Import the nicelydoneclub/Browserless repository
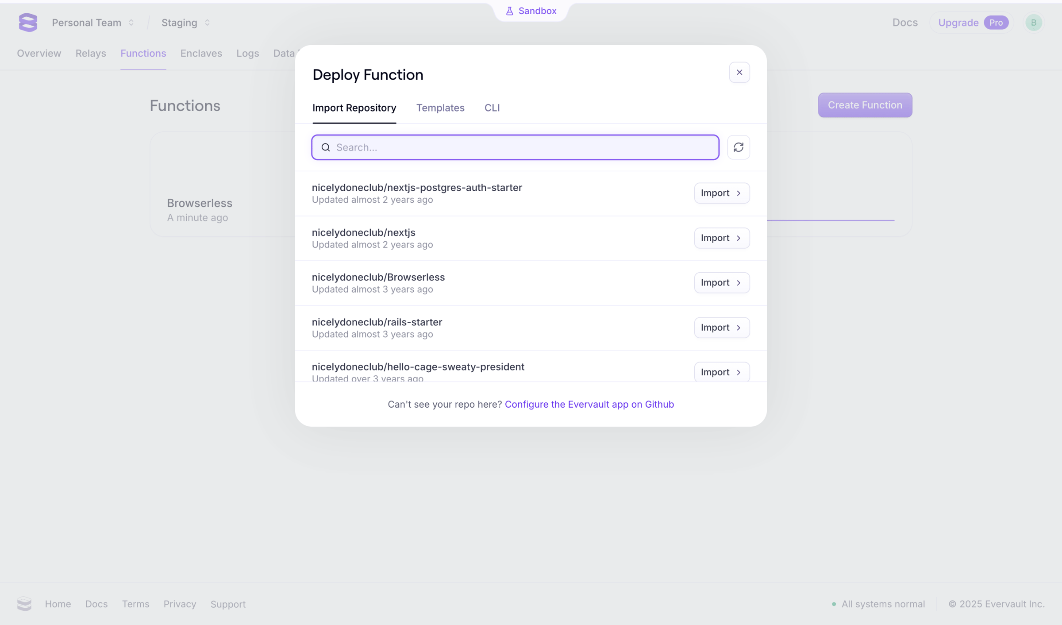Viewport: 1062px width, 625px height. pos(722,283)
